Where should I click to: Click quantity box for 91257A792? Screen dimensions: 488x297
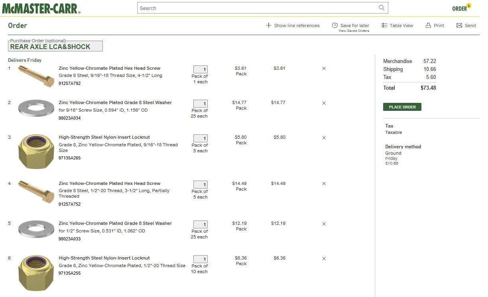coord(200,69)
